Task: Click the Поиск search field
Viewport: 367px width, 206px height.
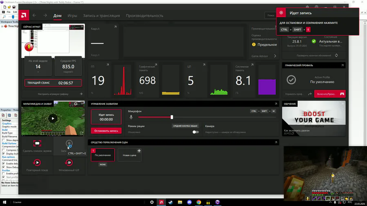Action: coord(271,15)
